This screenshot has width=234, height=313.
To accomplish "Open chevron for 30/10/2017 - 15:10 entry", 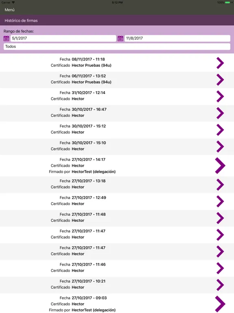I will click(220, 147).
